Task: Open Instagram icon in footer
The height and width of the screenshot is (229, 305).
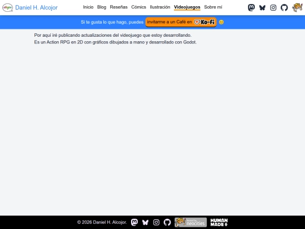Action: click(x=156, y=222)
